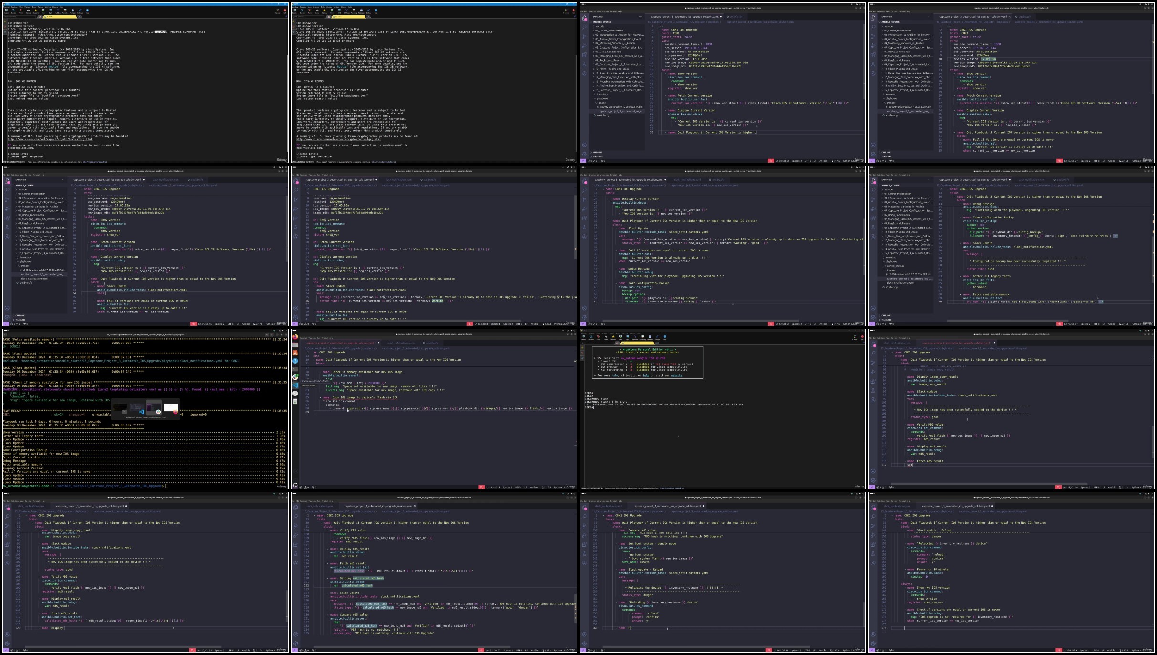The width and height of the screenshot is (1157, 655).
Task: Open Ansible sidebar icon in the line-30 editor frame
Action: tap(584, 73)
